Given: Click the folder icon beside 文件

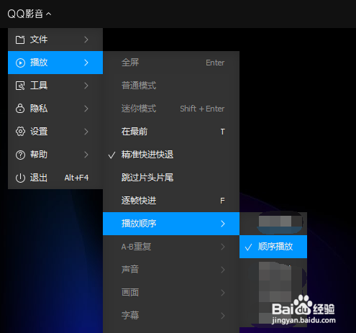Looking at the screenshot, I should [20, 40].
